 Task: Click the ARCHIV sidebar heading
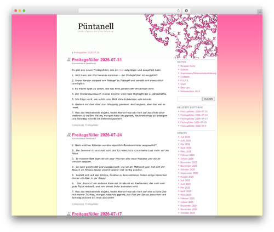pos(182,133)
